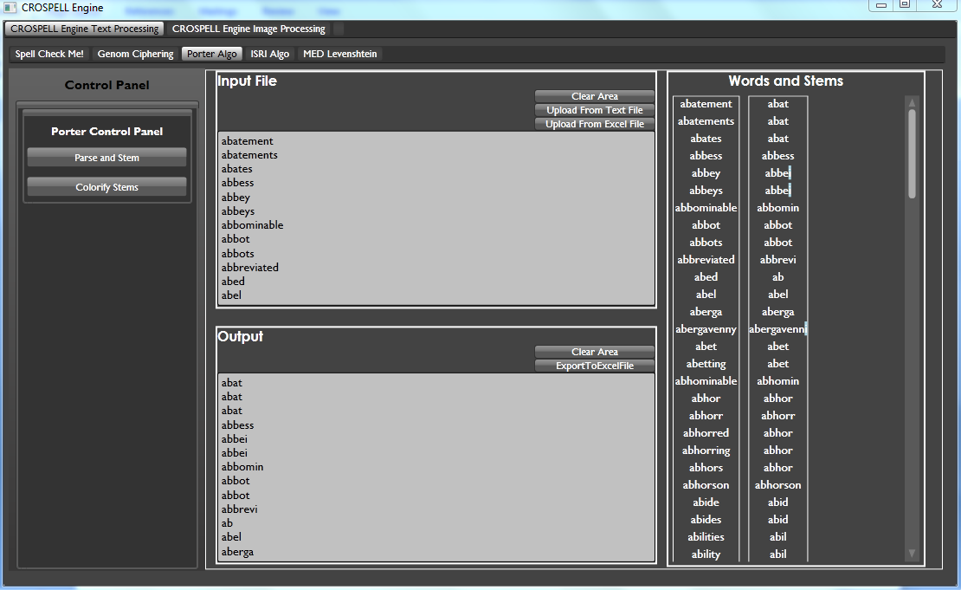Click the Words and Stems scroll-up arrow

pos(912,103)
